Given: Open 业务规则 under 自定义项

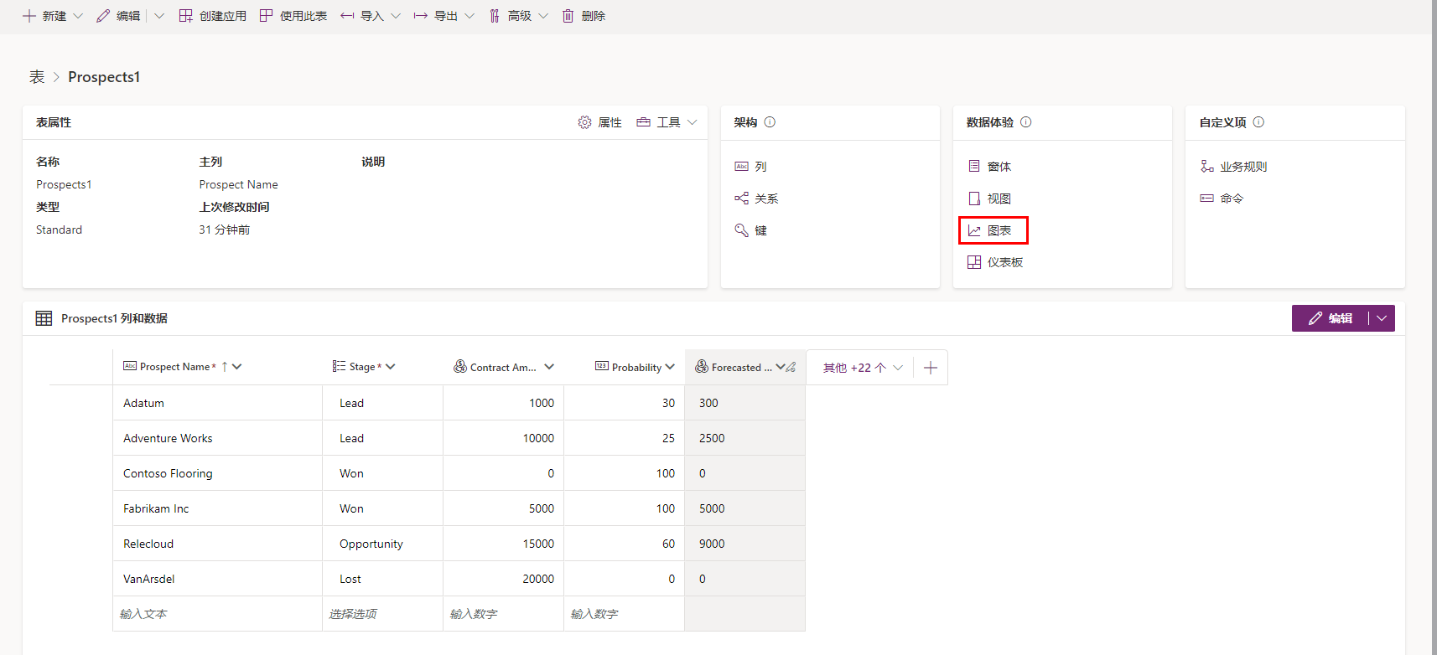Looking at the screenshot, I should click(1233, 167).
